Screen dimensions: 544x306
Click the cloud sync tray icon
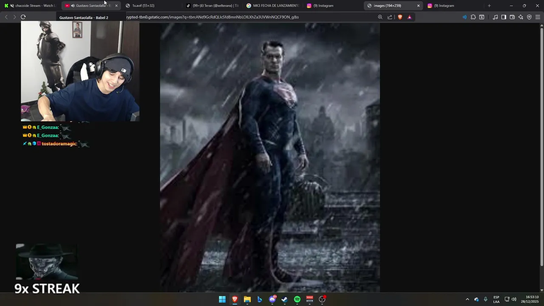coord(476,299)
